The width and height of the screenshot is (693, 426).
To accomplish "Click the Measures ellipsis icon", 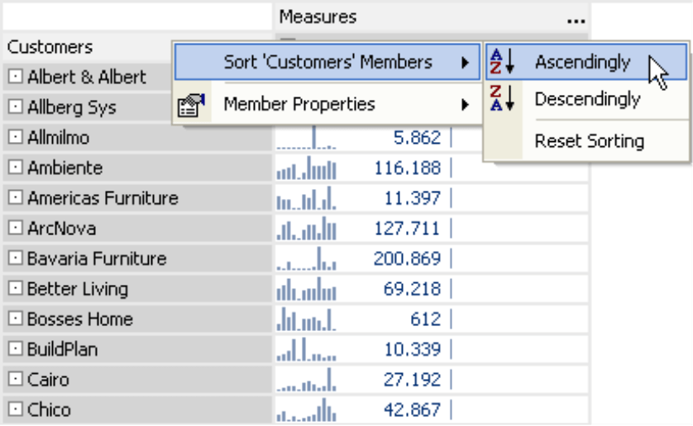I will pos(576,18).
